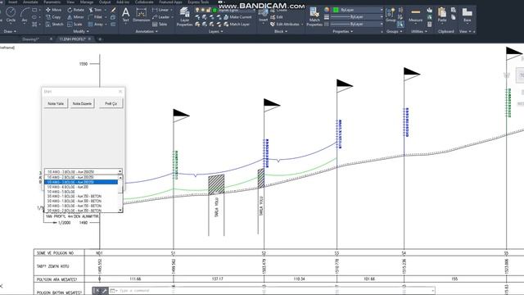
Task: Open the Parametric ribbon tab
Action: coord(52,2)
